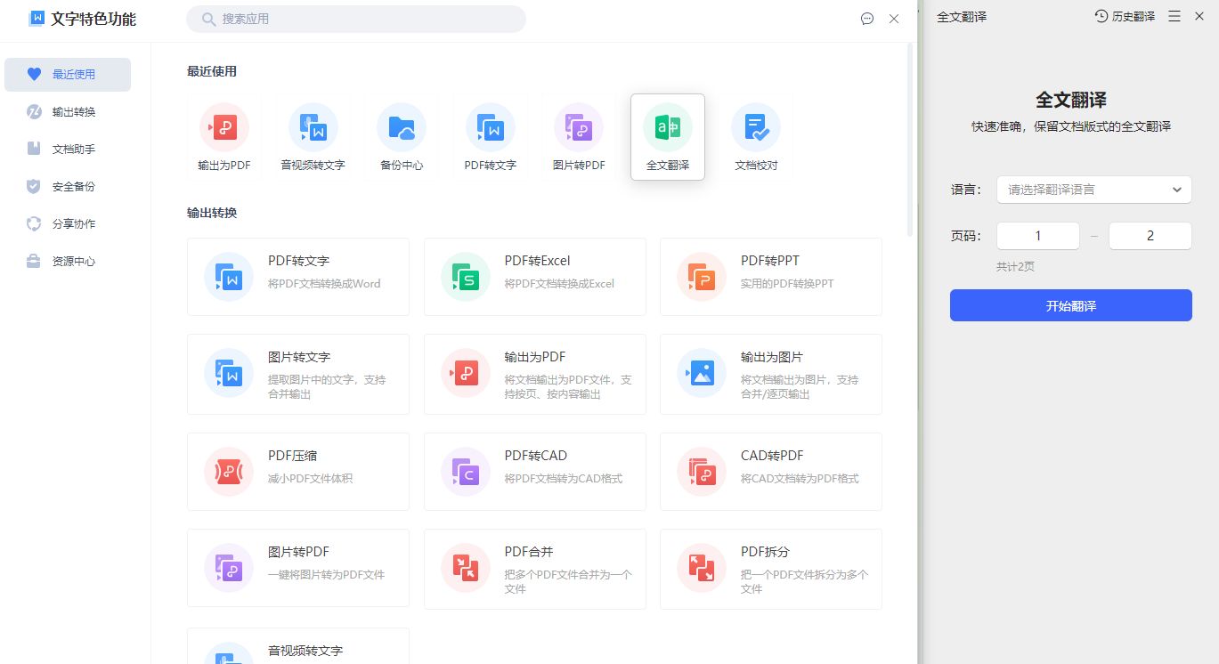Click the 搜索应用 search box
The image size is (1219, 664).
[356, 19]
